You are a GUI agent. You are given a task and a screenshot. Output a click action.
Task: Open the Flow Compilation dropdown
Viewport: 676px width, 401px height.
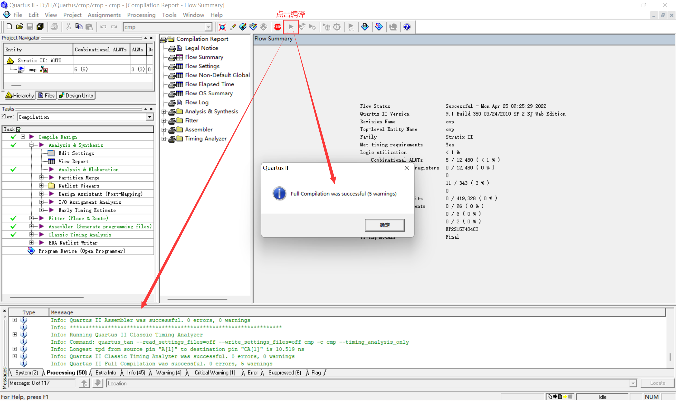tap(150, 117)
